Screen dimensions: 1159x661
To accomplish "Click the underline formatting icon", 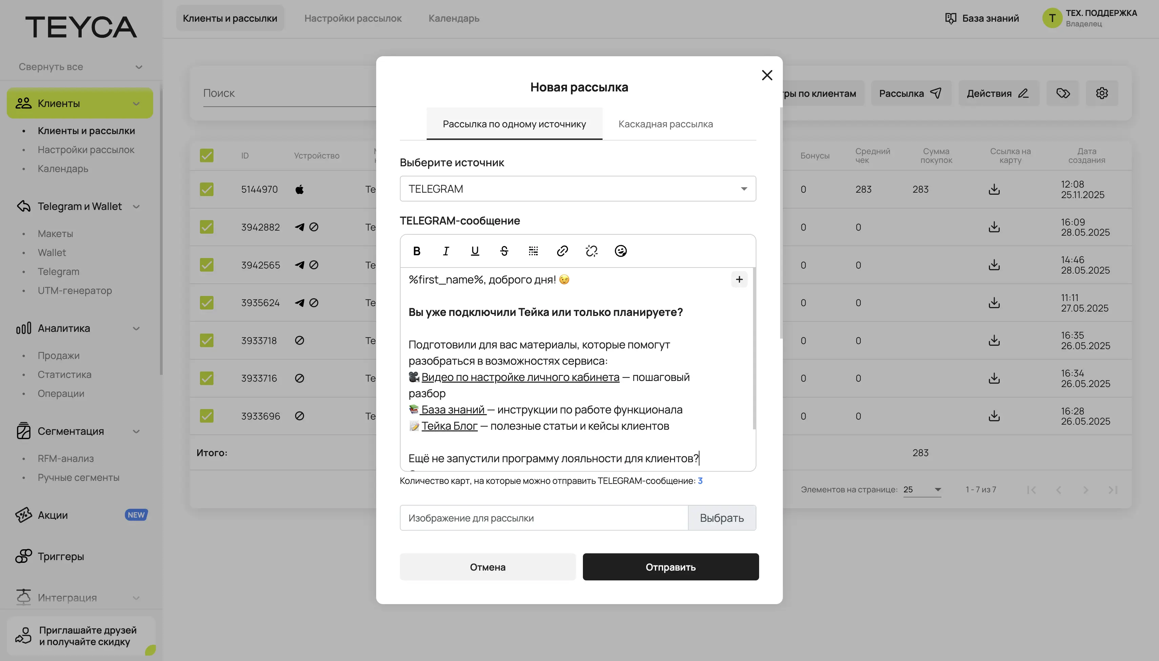I will [475, 251].
